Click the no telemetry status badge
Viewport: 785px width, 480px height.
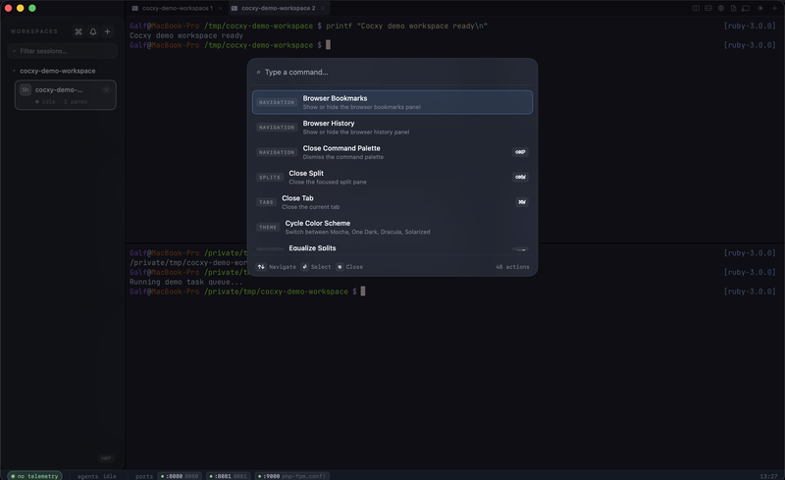pos(34,476)
